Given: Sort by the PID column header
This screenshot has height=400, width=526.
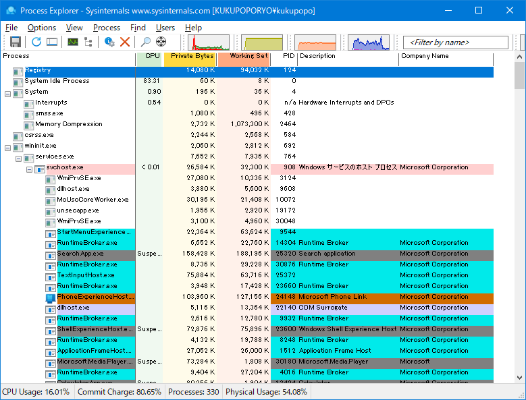Looking at the screenshot, I should [284, 58].
